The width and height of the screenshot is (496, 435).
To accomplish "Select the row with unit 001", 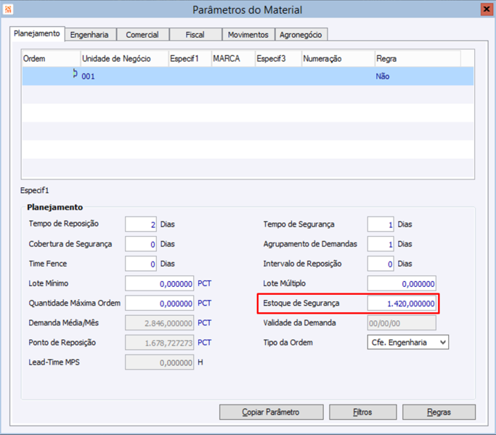I will (x=248, y=76).
